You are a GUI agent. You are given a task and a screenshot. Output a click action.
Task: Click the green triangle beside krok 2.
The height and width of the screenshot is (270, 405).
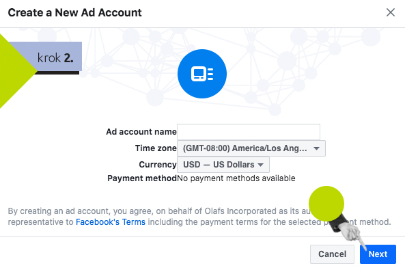tap(14, 71)
